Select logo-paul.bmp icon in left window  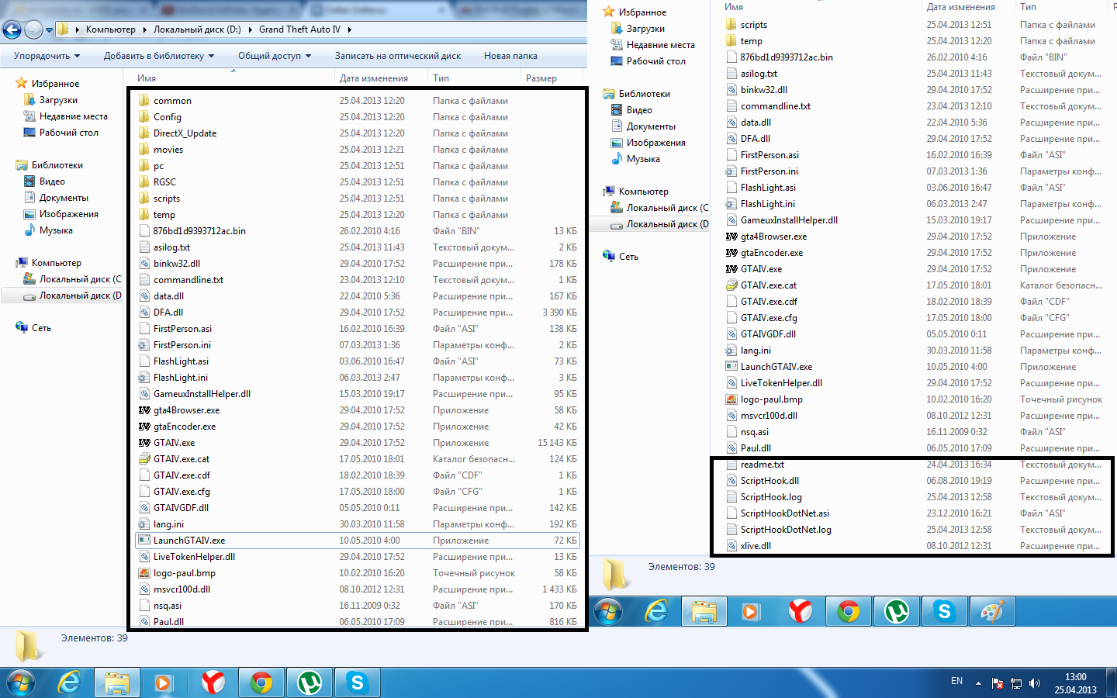pyautogui.click(x=144, y=573)
